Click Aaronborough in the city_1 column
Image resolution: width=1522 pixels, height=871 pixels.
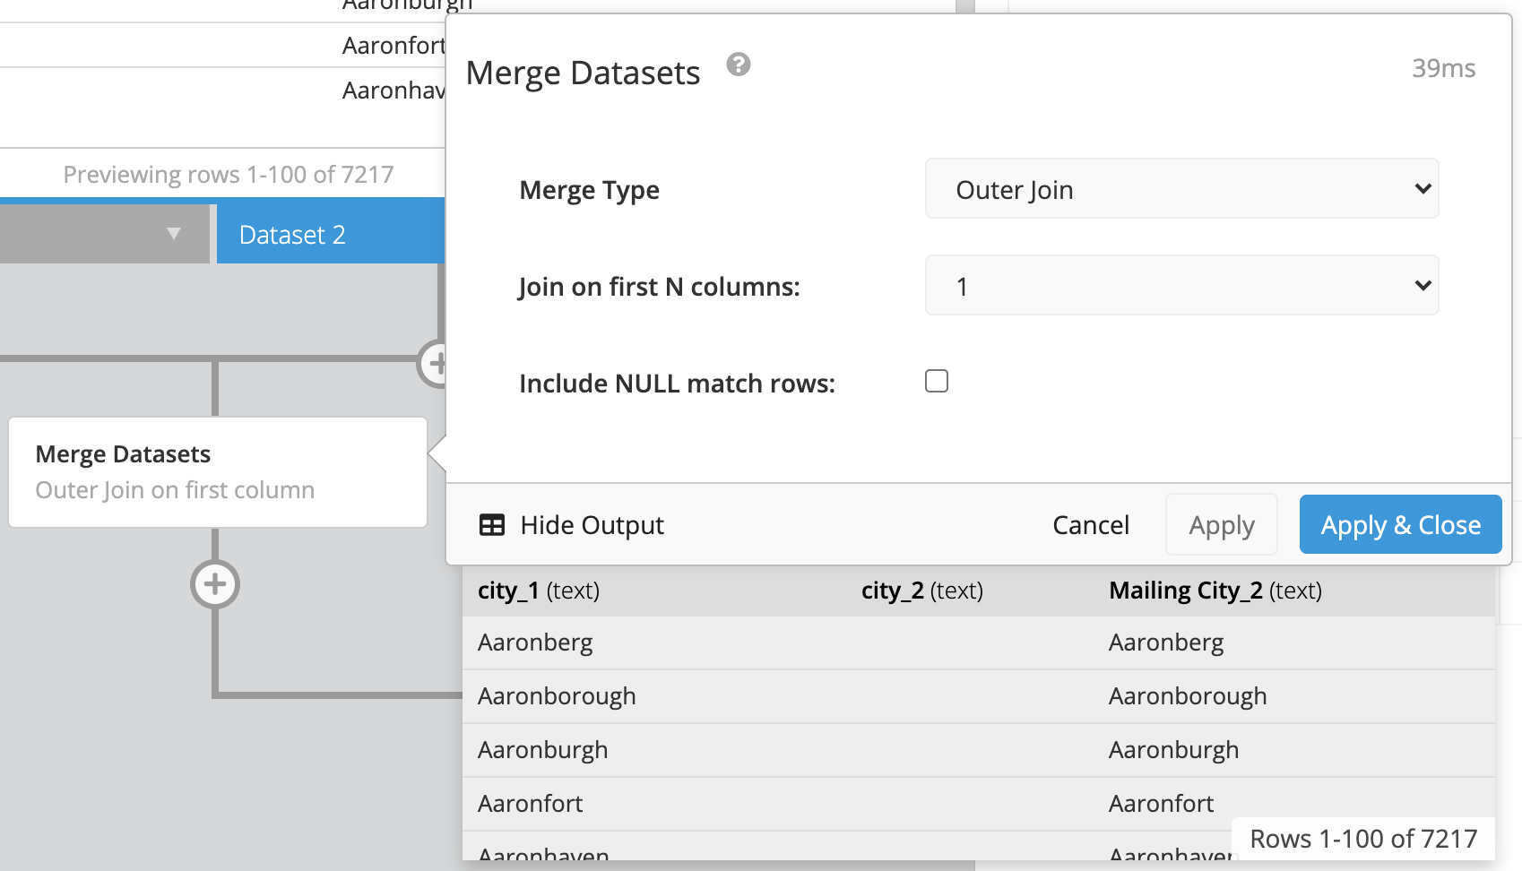point(557,696)
